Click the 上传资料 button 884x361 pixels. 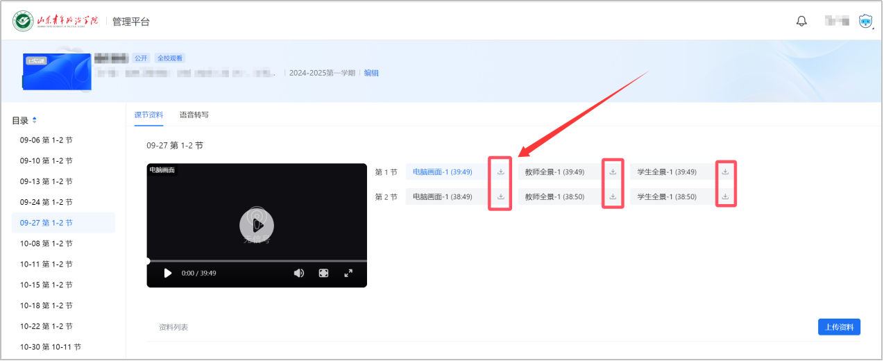[x=839, y=327]
